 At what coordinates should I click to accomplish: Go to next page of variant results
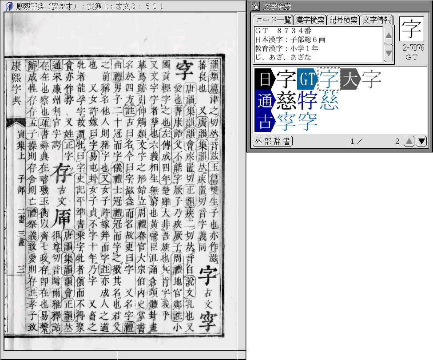coord(421,141)
